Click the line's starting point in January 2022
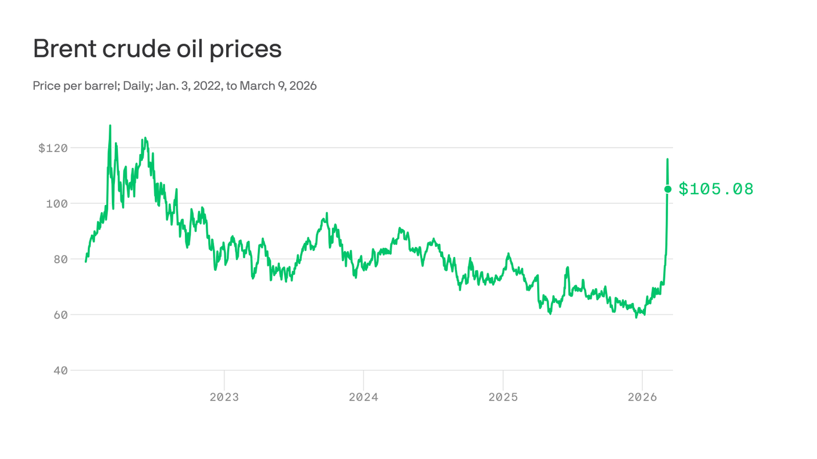The width and height of the screenshot is (817, 459). [x=86, y=262]
